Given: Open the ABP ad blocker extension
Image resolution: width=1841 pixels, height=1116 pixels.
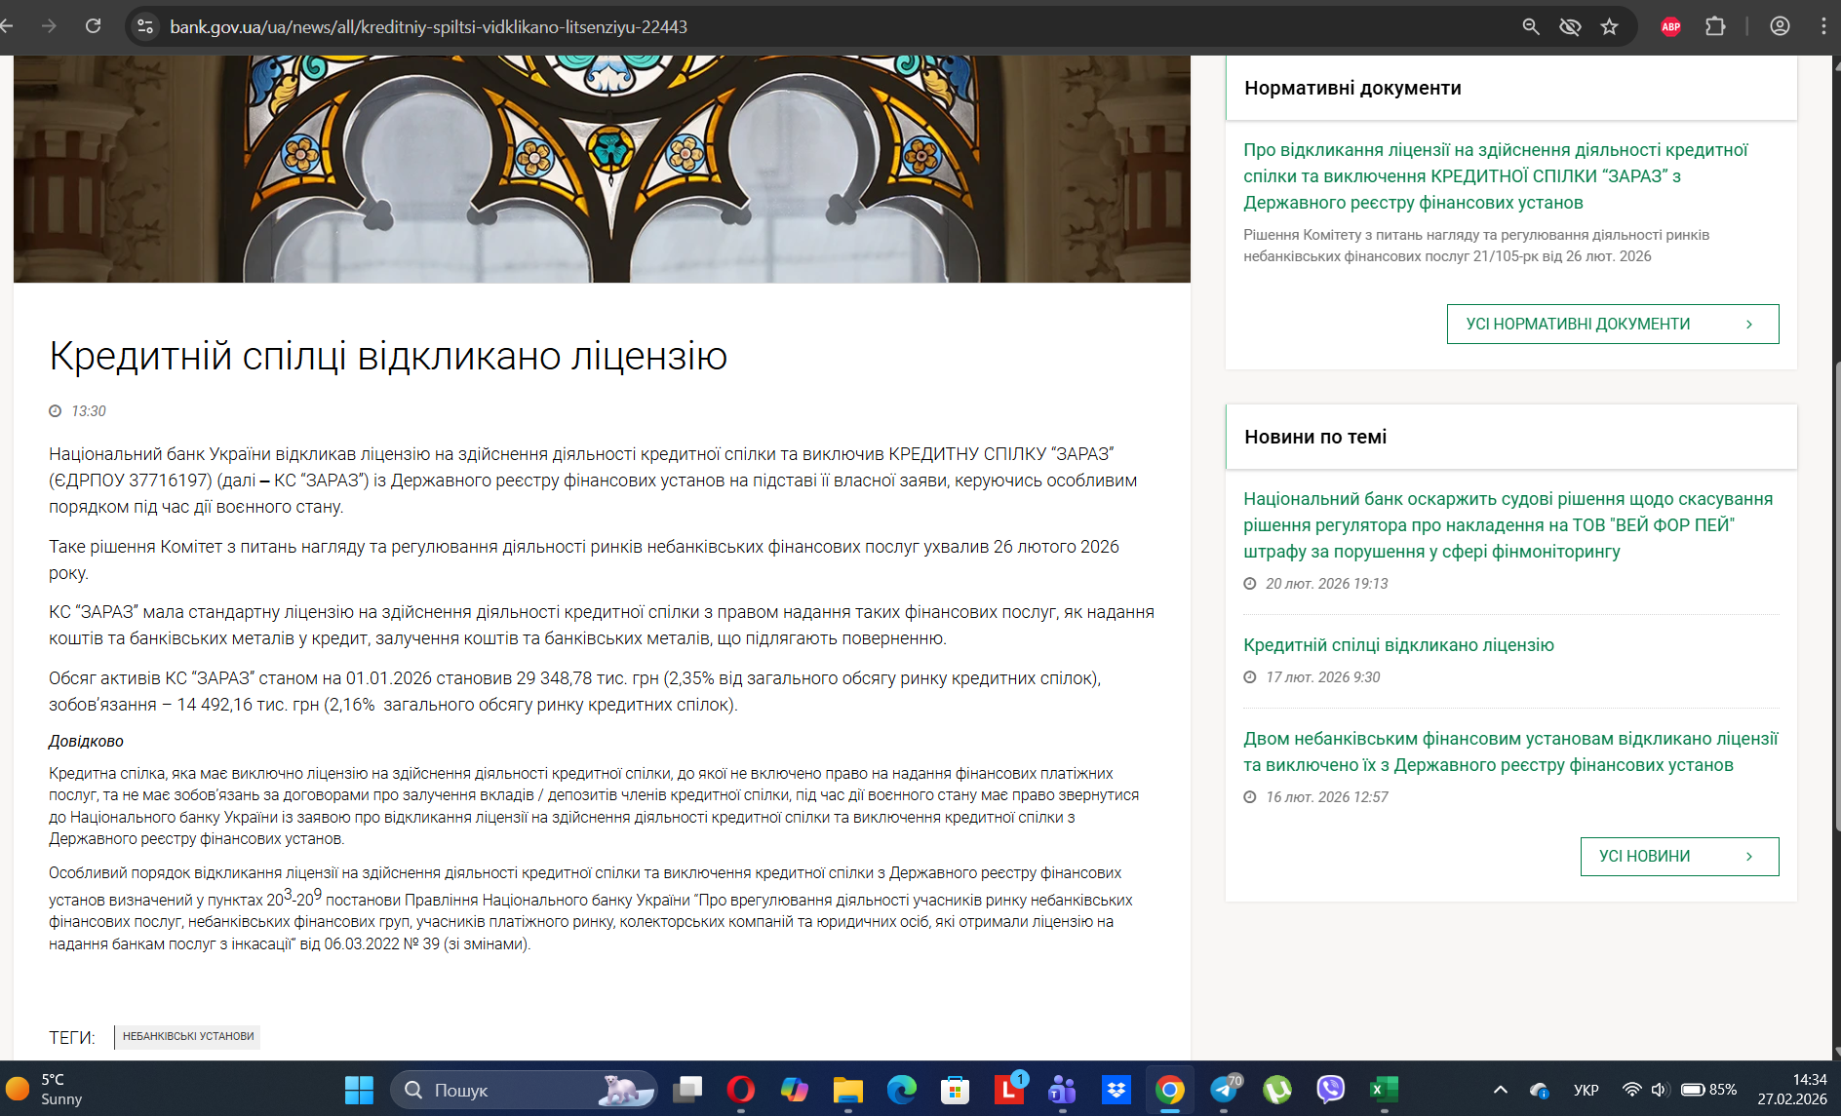Looking at the screenshot, I should coord(1670,26).
